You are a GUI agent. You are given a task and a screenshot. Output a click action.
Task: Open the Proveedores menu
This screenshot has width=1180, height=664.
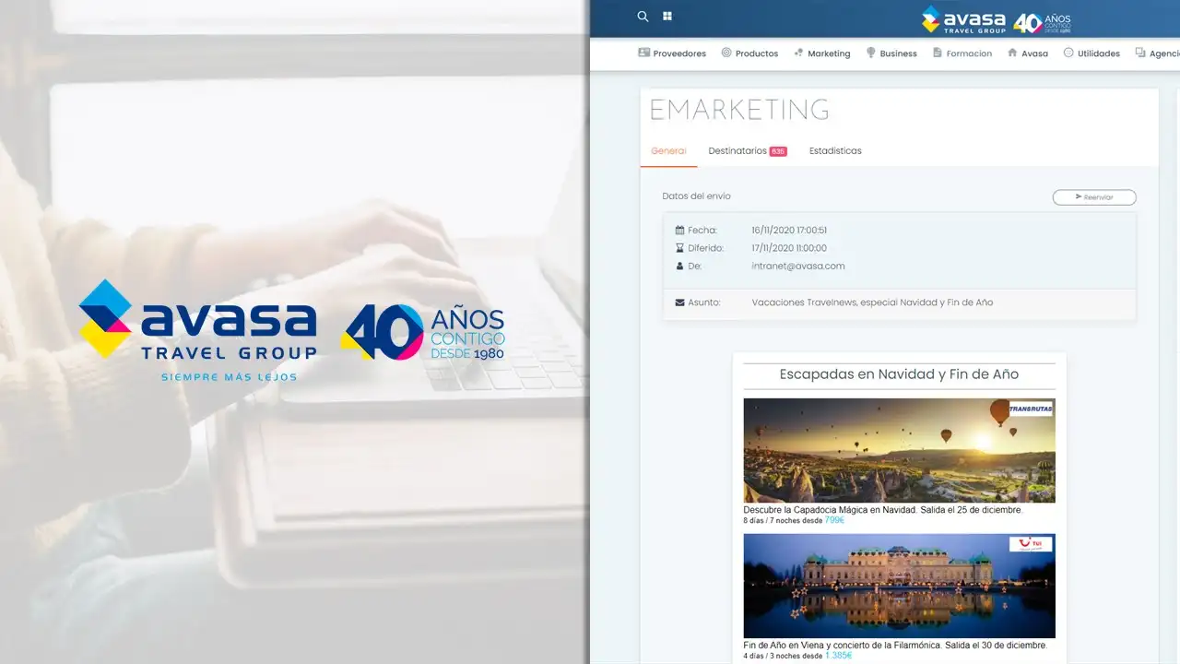[672, 53]
